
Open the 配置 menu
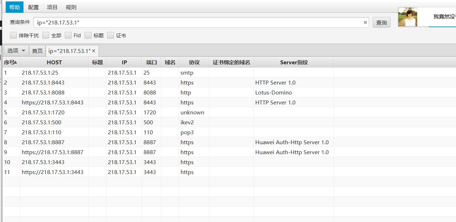coord(33,7)
